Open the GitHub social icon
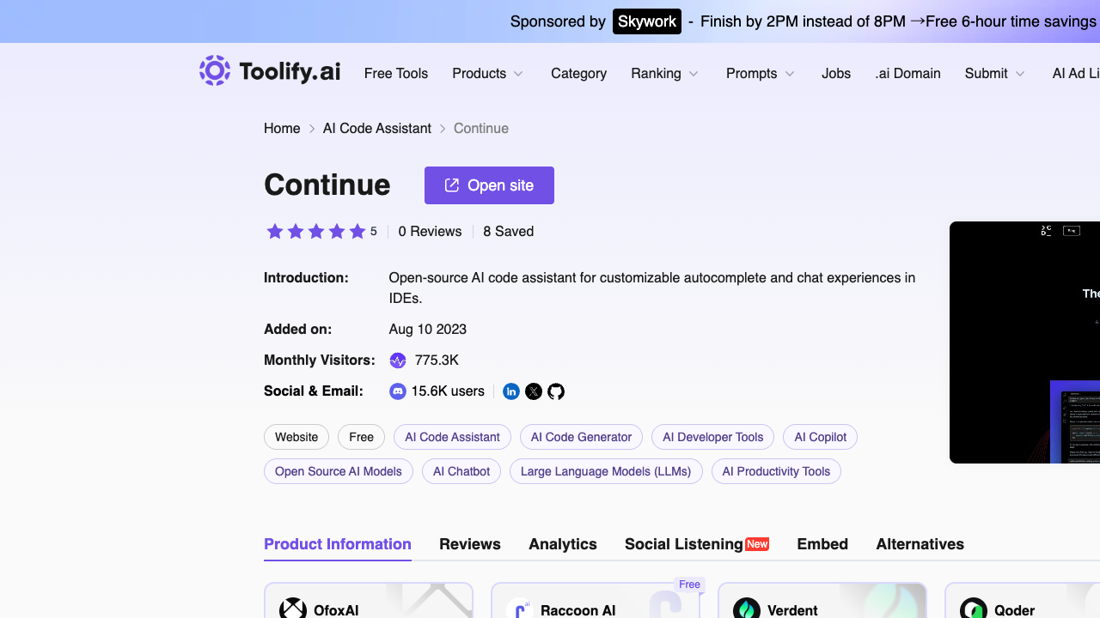 [556, 391]
